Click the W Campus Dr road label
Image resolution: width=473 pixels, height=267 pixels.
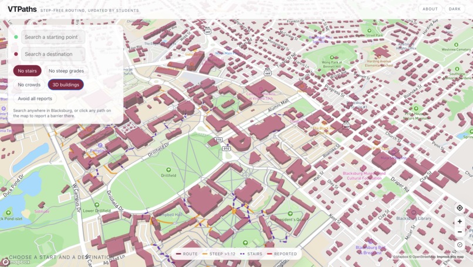tap(77, 198)
